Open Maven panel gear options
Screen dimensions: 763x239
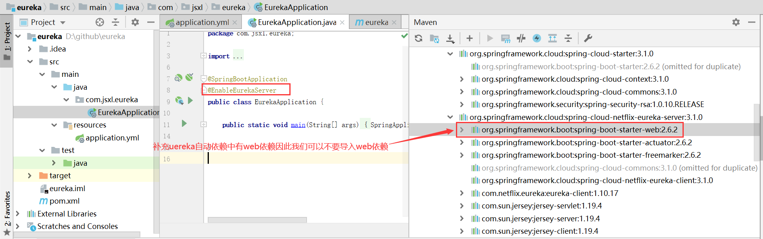point(736,22)
